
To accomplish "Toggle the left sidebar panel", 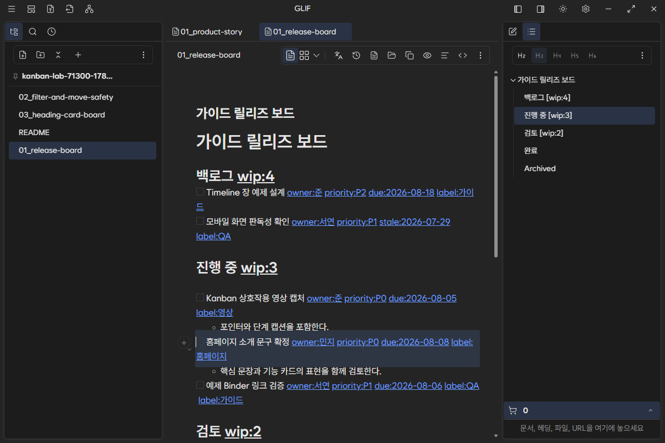I will pos(518,9).
